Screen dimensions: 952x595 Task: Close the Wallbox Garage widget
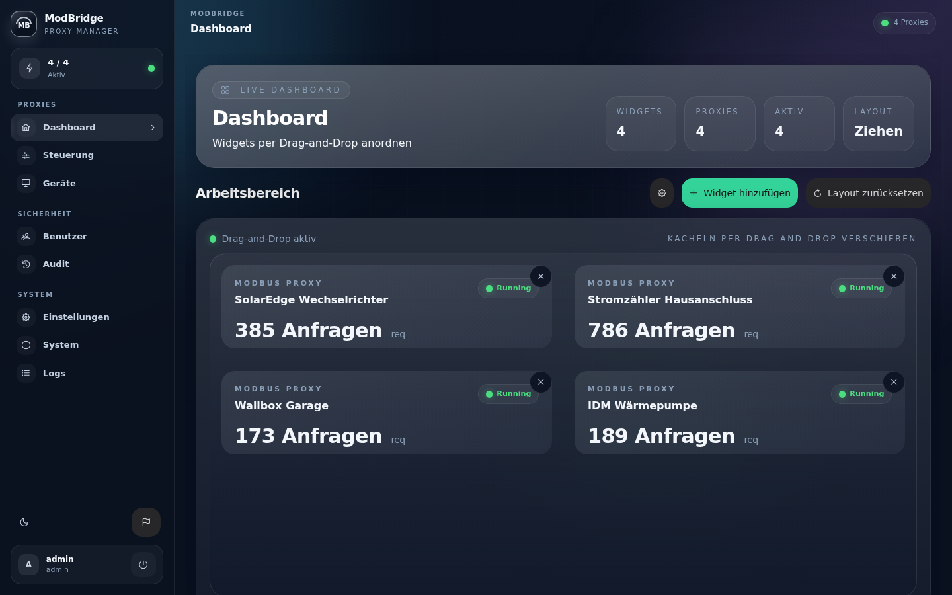point(541,382)
